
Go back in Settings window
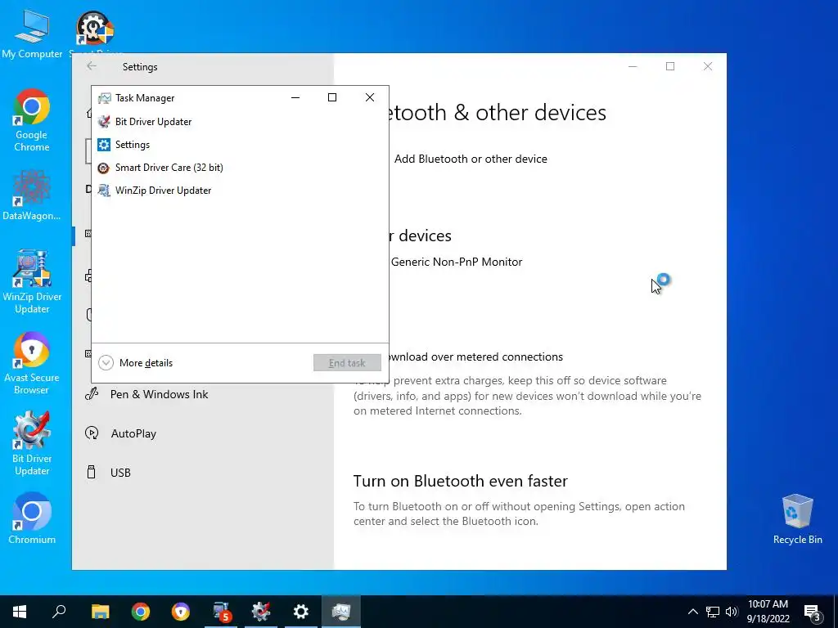coord(92,66)
